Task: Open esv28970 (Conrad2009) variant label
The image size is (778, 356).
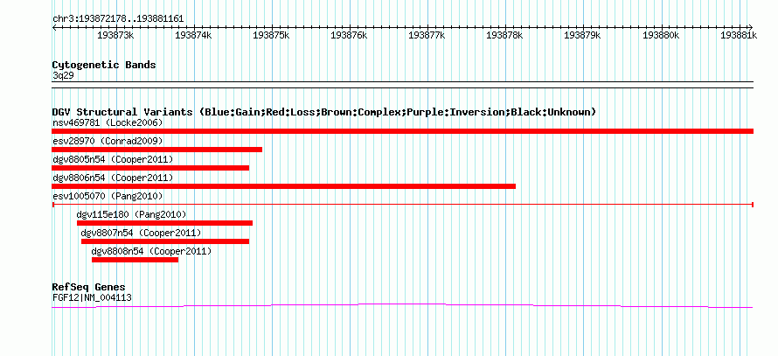Action: 108,141
